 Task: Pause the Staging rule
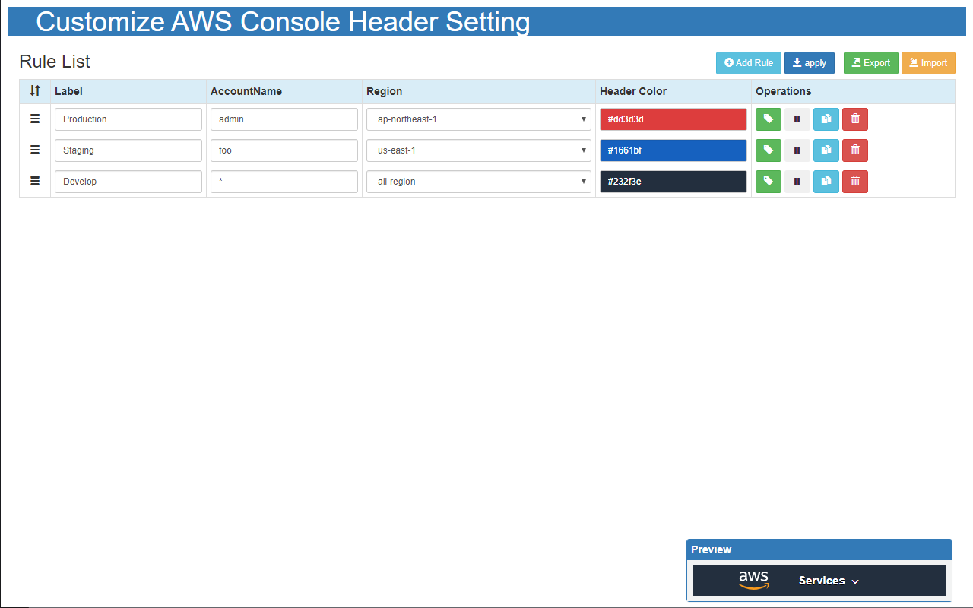click(797, 150)
